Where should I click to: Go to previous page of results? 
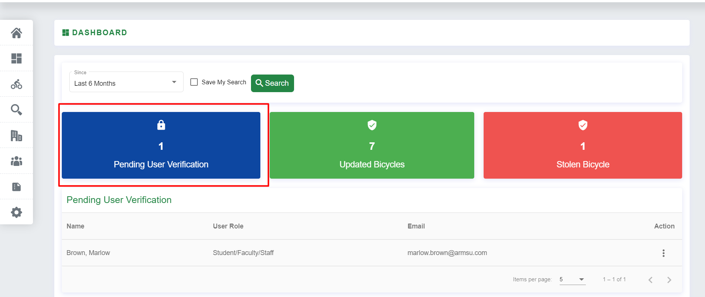651,280
